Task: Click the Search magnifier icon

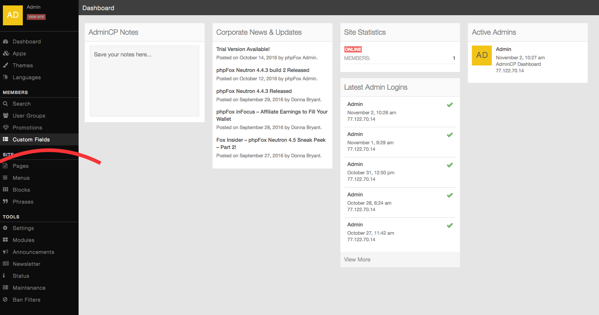Action: pos(5,104)
